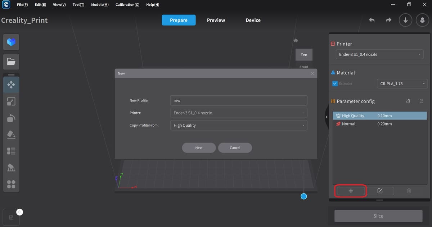Open the Copy Profile From dropdown

pos(239,125)
